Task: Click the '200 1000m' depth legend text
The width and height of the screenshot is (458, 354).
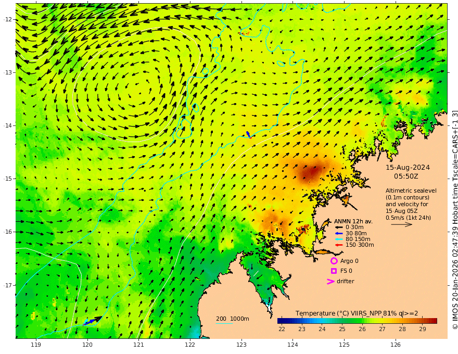Action: [x=233, y=319]
